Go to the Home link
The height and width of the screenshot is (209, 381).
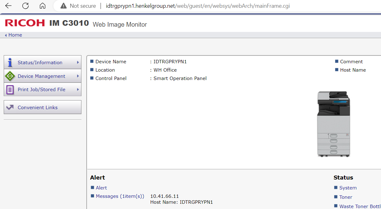coord(15,35)
